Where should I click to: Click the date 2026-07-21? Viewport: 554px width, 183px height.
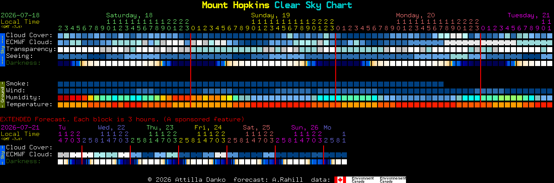click(20, 127)
